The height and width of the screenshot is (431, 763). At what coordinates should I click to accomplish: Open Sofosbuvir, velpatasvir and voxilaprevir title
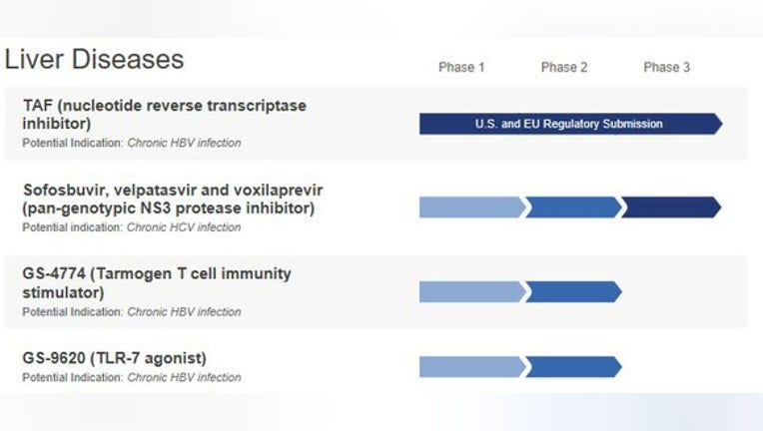point(173,199)
